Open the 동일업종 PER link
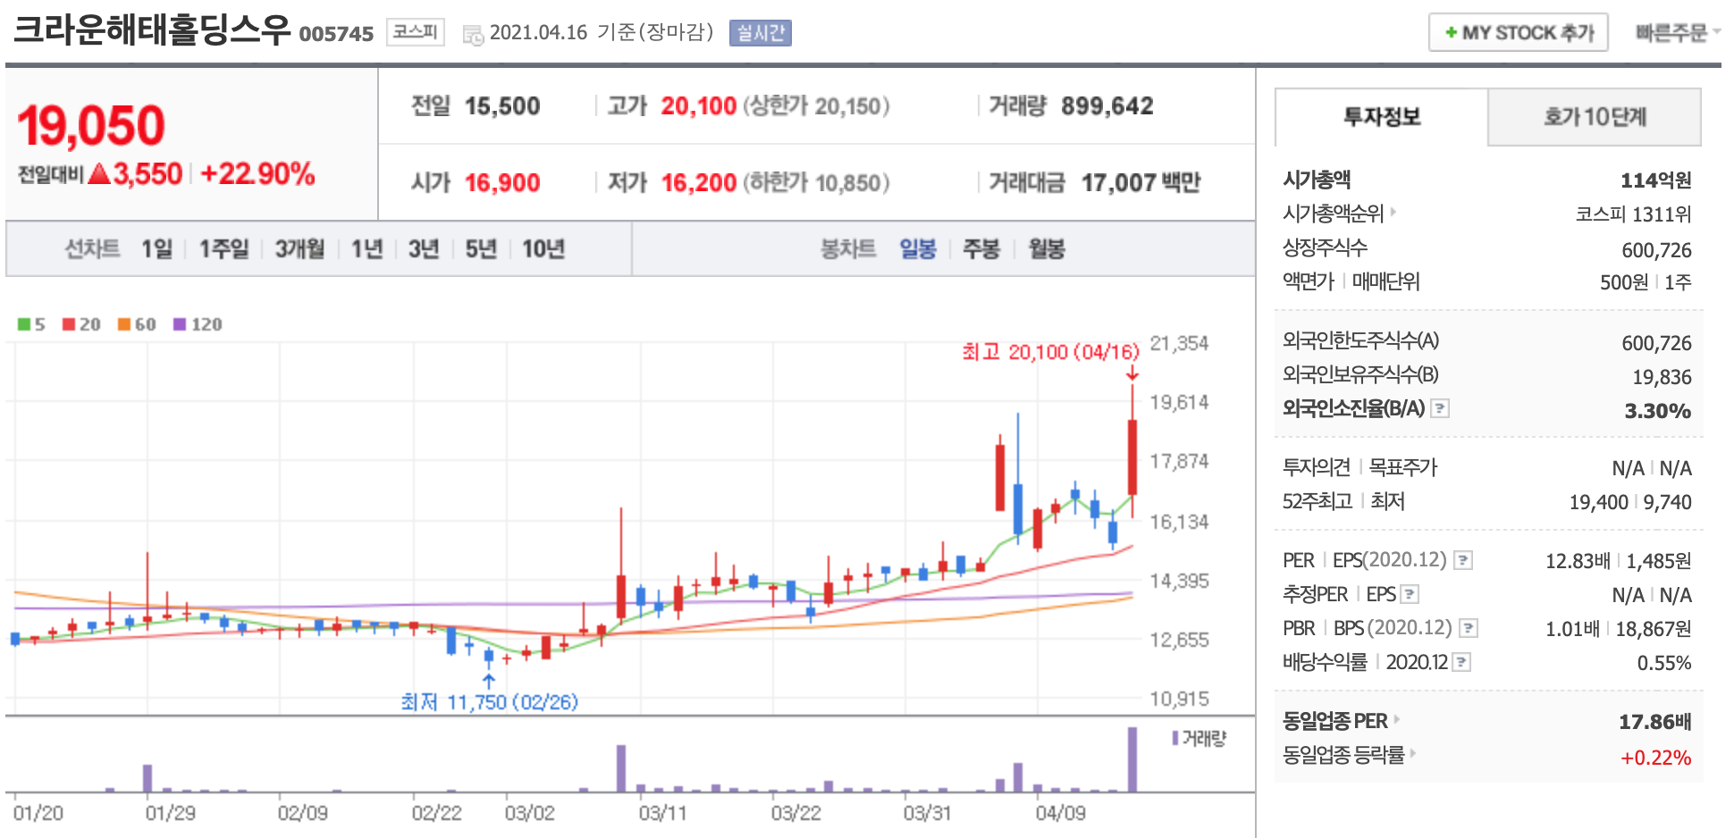 [x=1341, y=721]
